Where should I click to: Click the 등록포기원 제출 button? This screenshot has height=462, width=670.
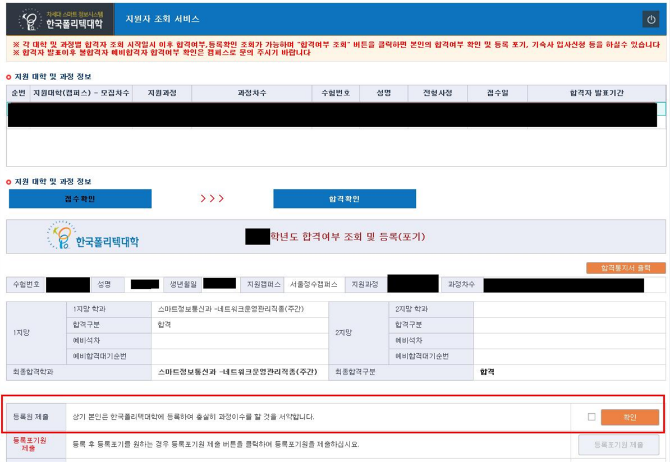pyautogui.click(x=619, y=445)
